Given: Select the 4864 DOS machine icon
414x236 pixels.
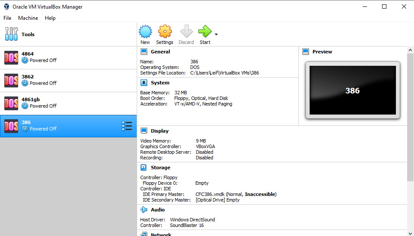Looking at the screenshot, I should click(11, 57).
